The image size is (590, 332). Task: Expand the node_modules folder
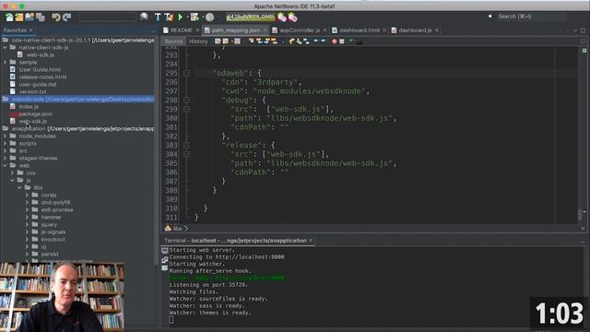5,136
